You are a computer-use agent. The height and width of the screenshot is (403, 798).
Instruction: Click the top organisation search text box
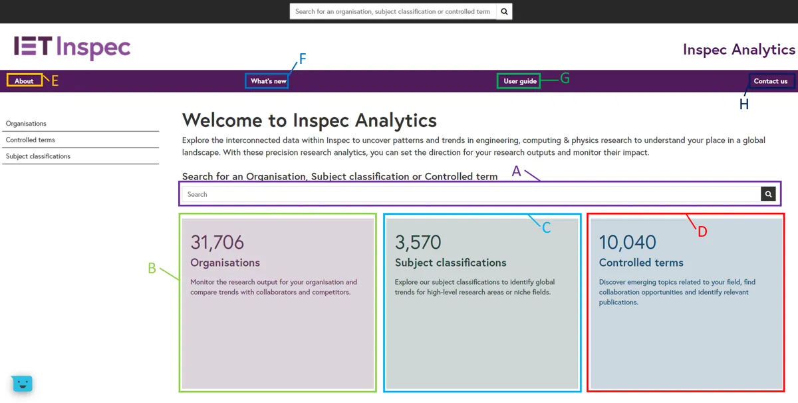(392, 11)
